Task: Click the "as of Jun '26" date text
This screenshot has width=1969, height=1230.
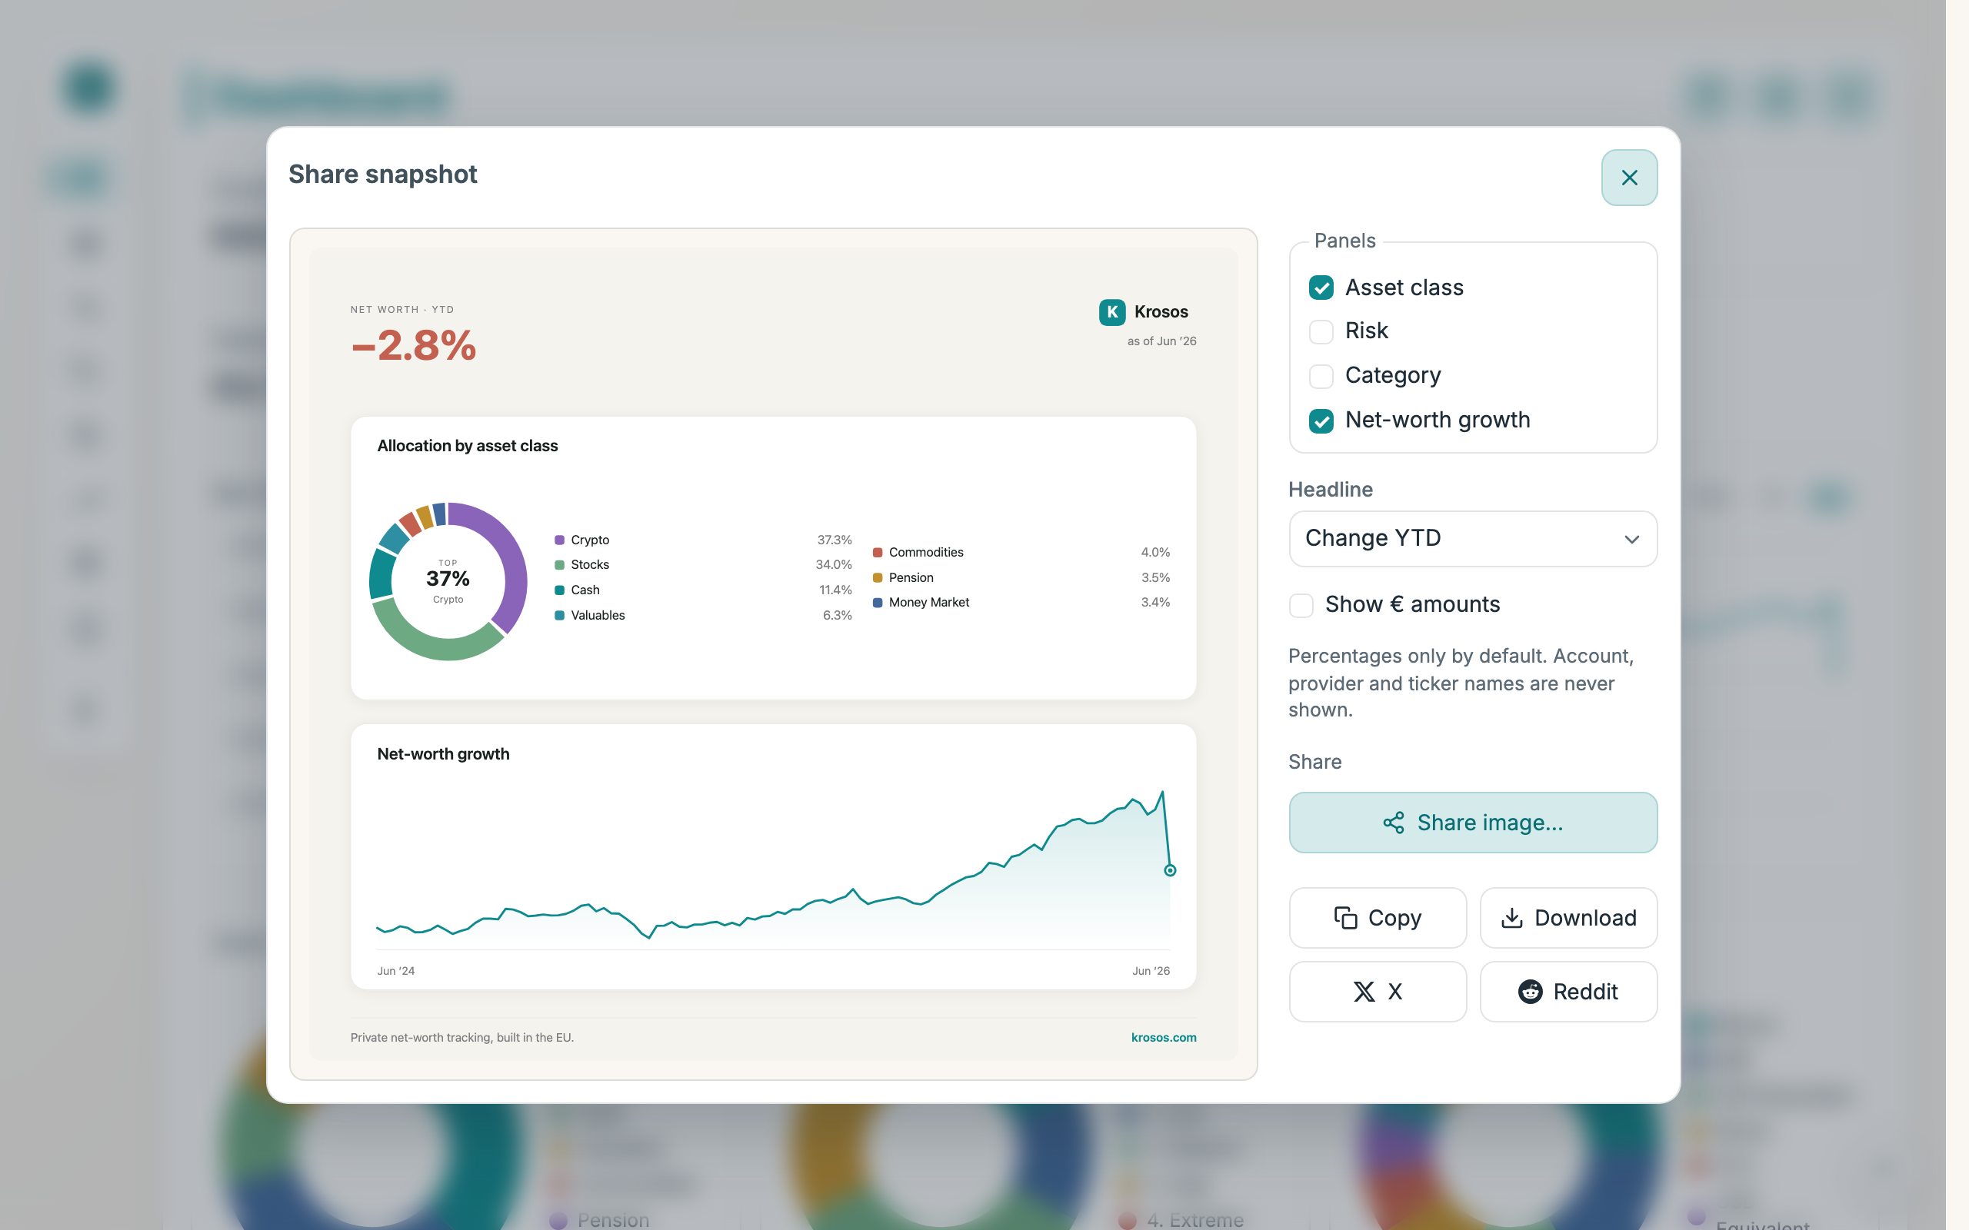Action: 1162,341
